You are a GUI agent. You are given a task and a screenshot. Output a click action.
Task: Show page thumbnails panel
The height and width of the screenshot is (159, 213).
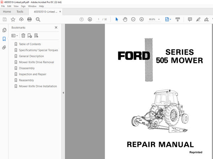point(4,30)
